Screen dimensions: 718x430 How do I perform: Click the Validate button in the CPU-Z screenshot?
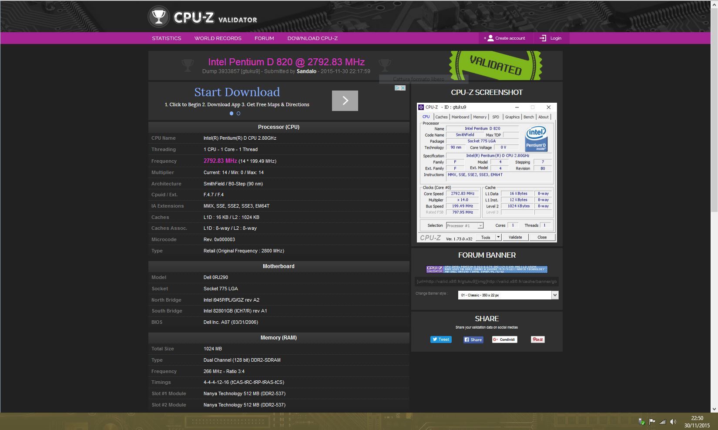515,237
